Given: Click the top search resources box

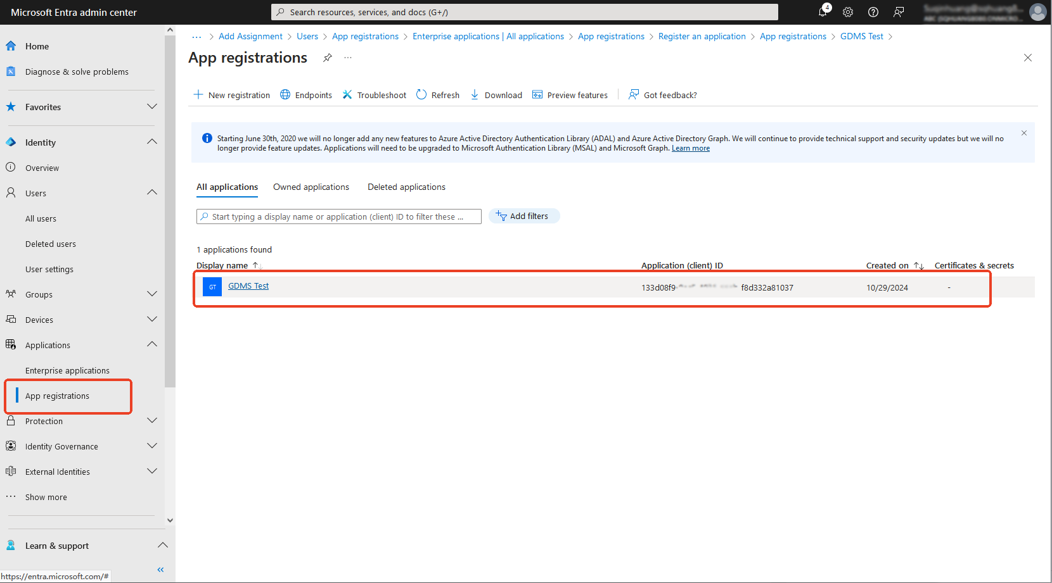Looking at the screenshot, I should (525, 12).
